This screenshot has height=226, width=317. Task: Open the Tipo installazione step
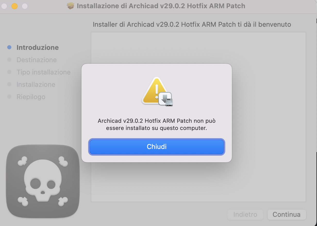[44, 72]
